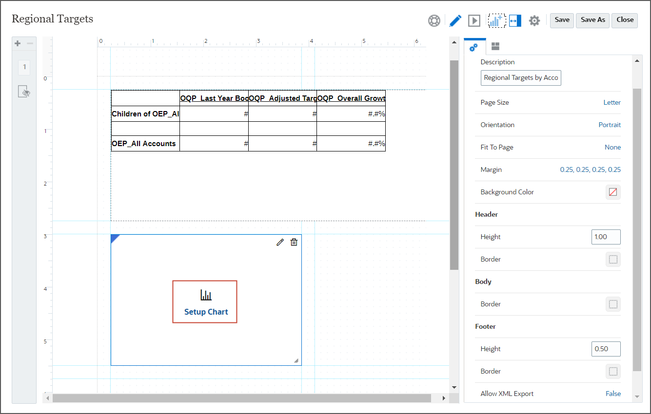The height and width of the screenshot is (414, 651).
Task: Select the edit pencil tool in the toolbar
Action: pyautogui.click(x=455, y=20)
